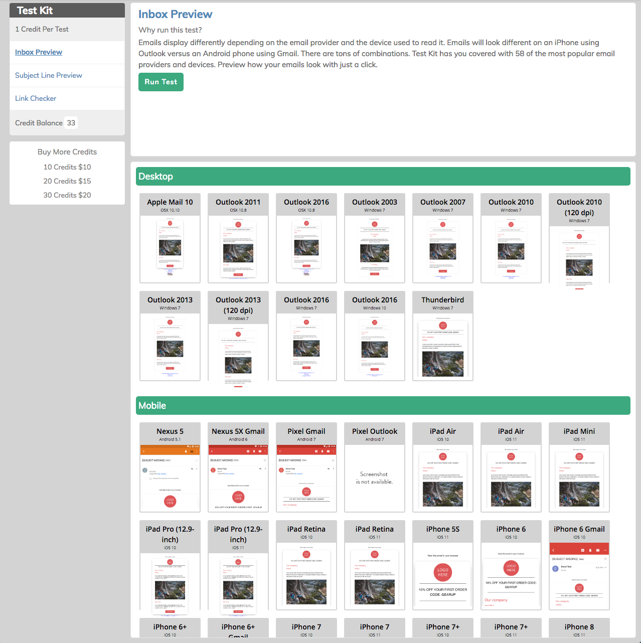Select iPhone 7+ iOS 10 card header

[x=443, y=628]
